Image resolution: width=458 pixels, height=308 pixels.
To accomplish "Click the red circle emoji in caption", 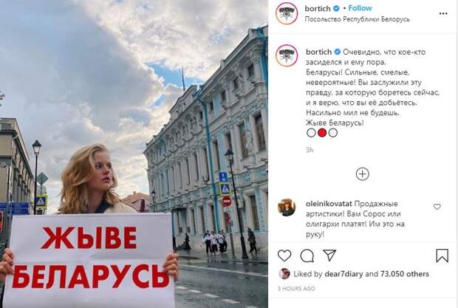I will pyautogui.click(x=322, y=133).
